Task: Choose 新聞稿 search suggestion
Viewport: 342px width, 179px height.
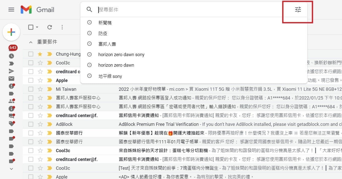Action: click(x=194, y=23)
